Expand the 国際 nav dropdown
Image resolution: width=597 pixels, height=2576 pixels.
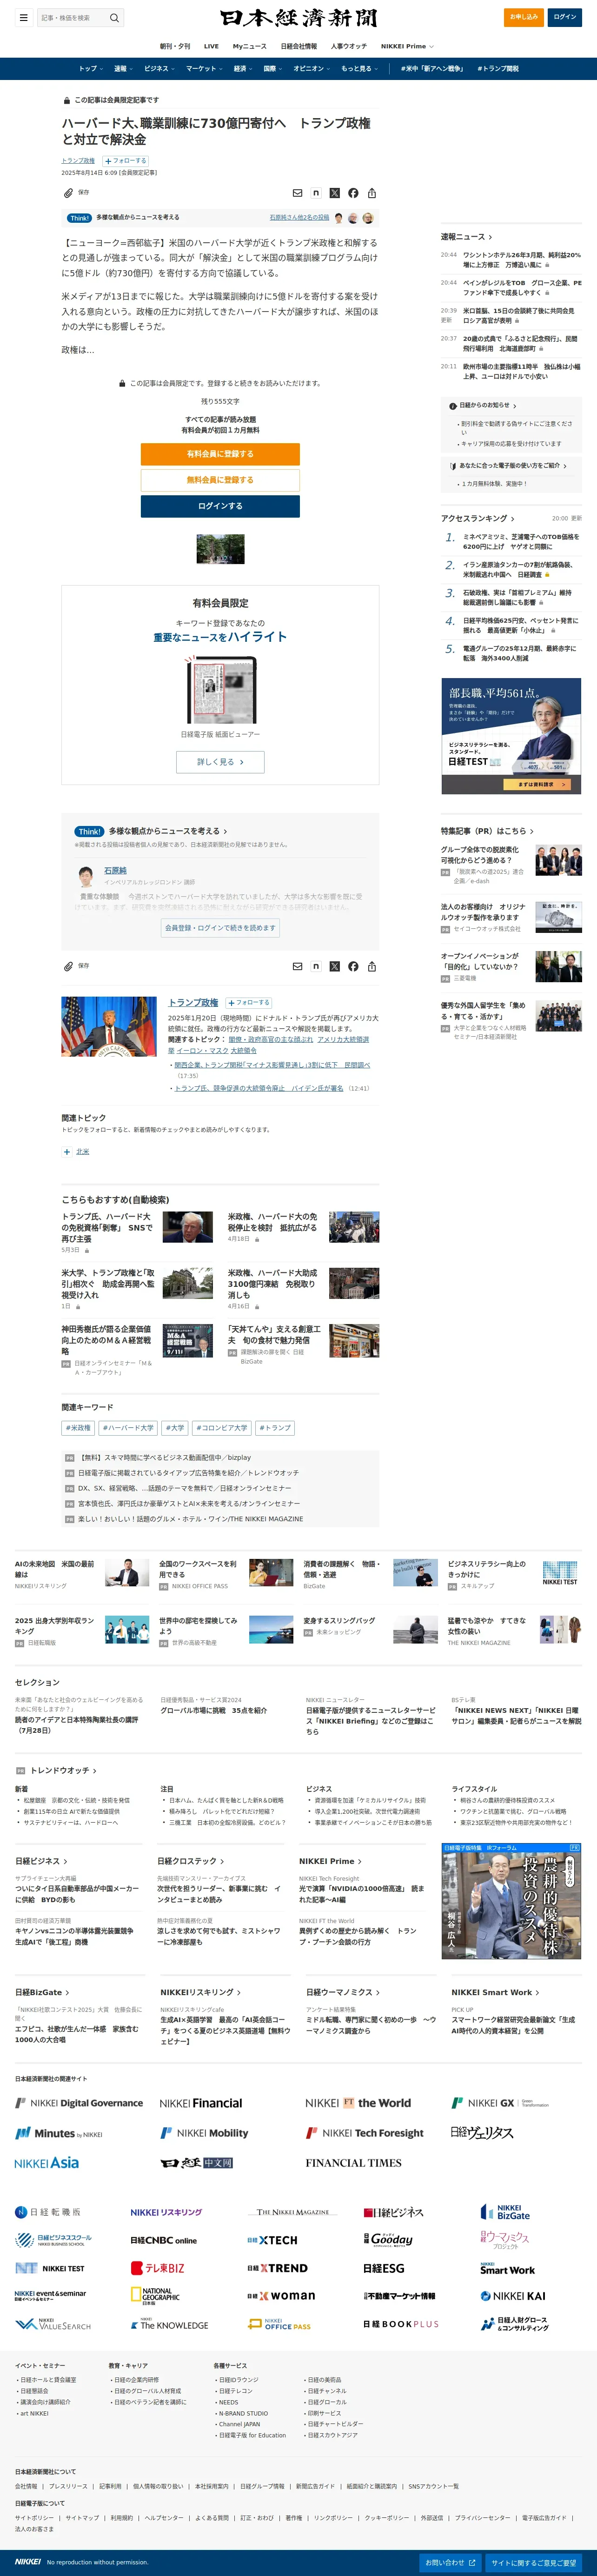(x=272, y=69)
